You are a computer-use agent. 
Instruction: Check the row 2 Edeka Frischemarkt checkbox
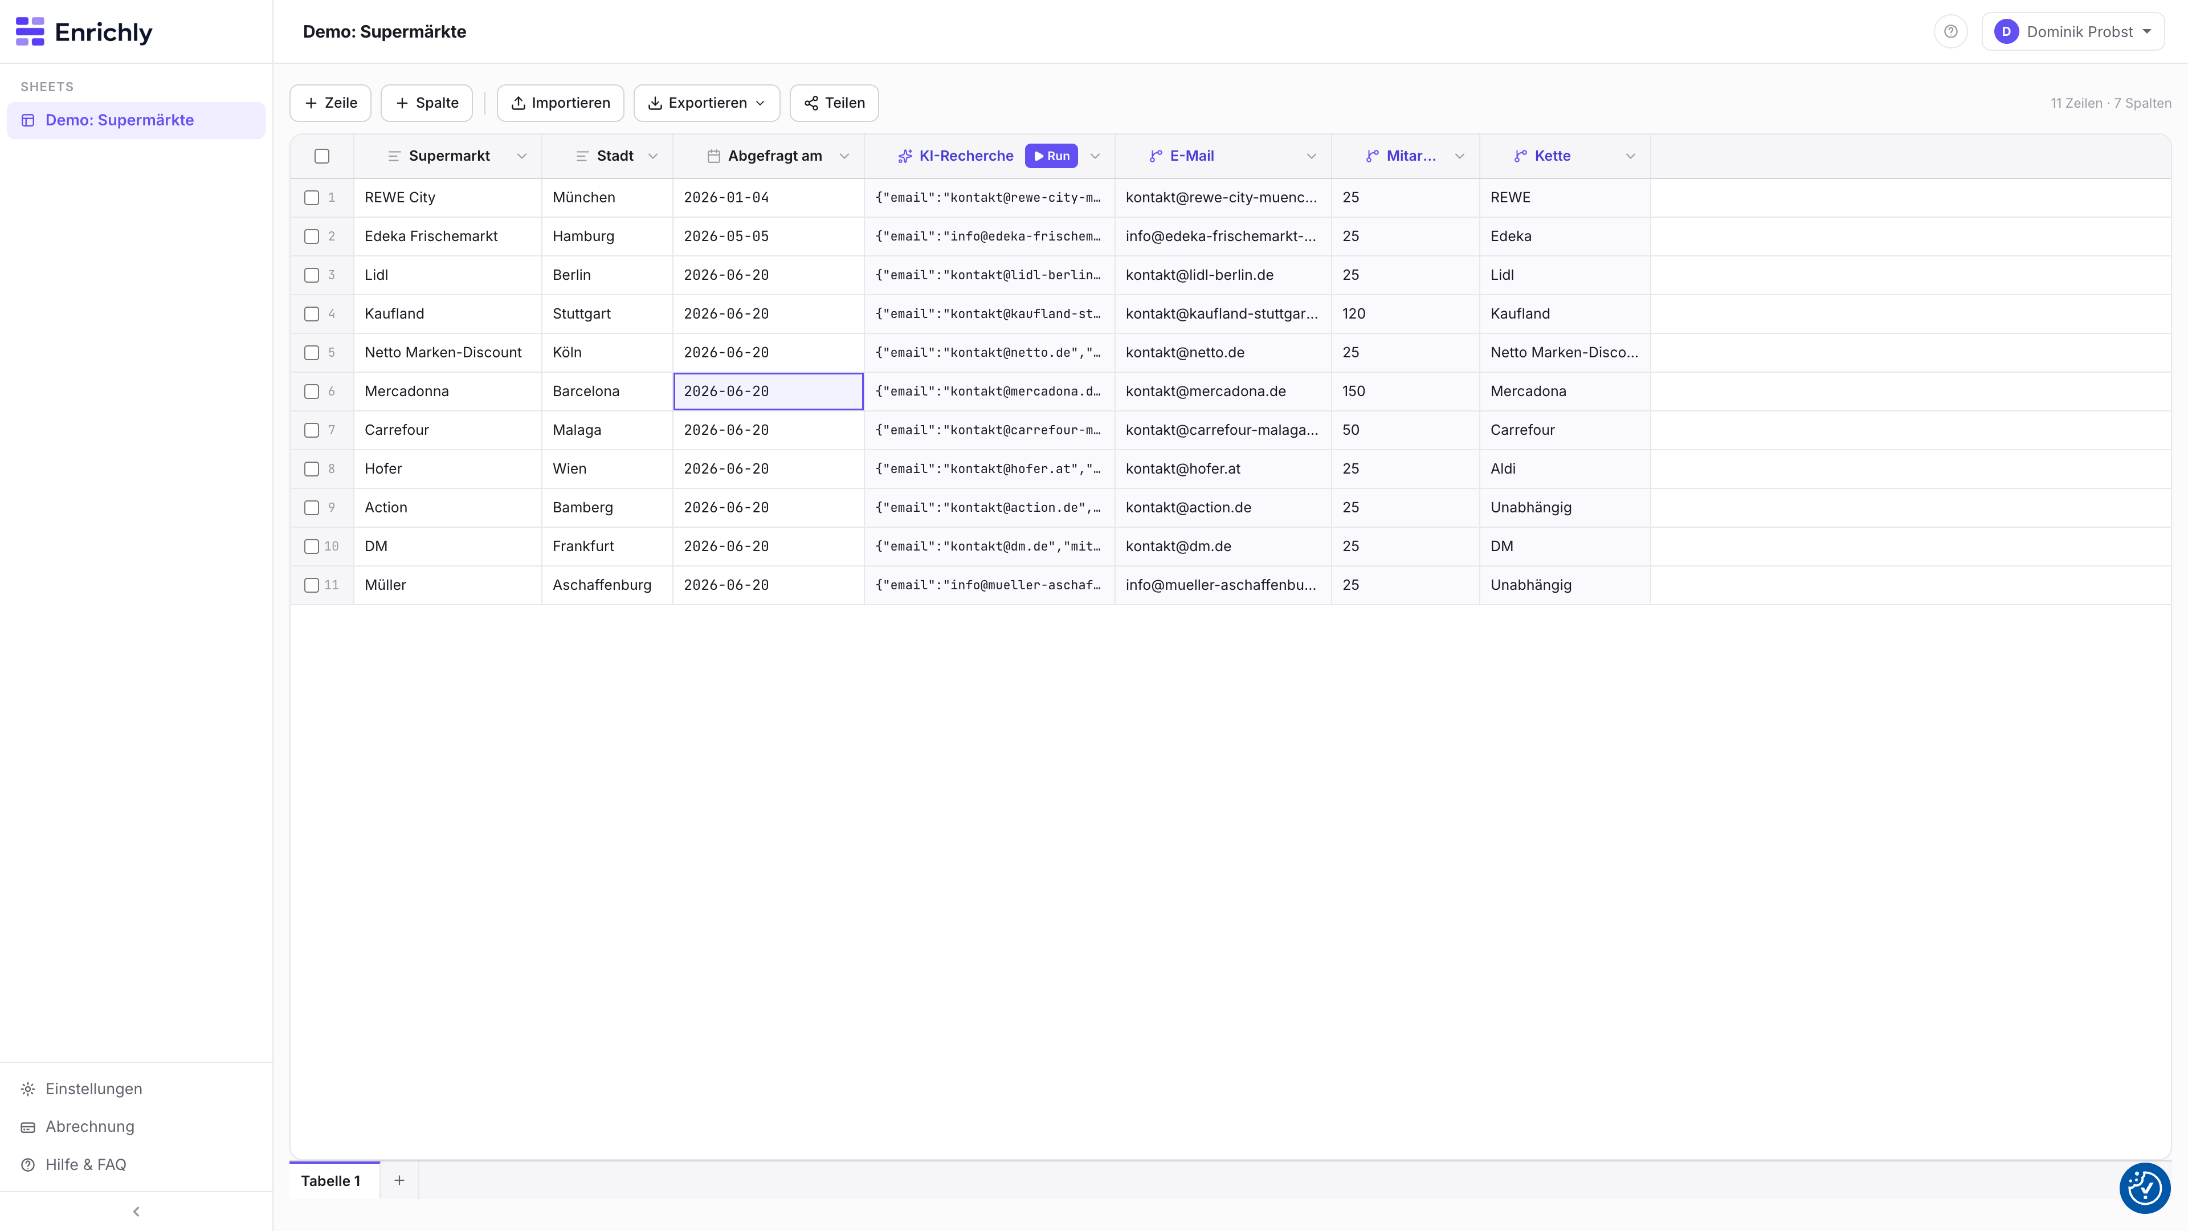(x=312, y=237)
